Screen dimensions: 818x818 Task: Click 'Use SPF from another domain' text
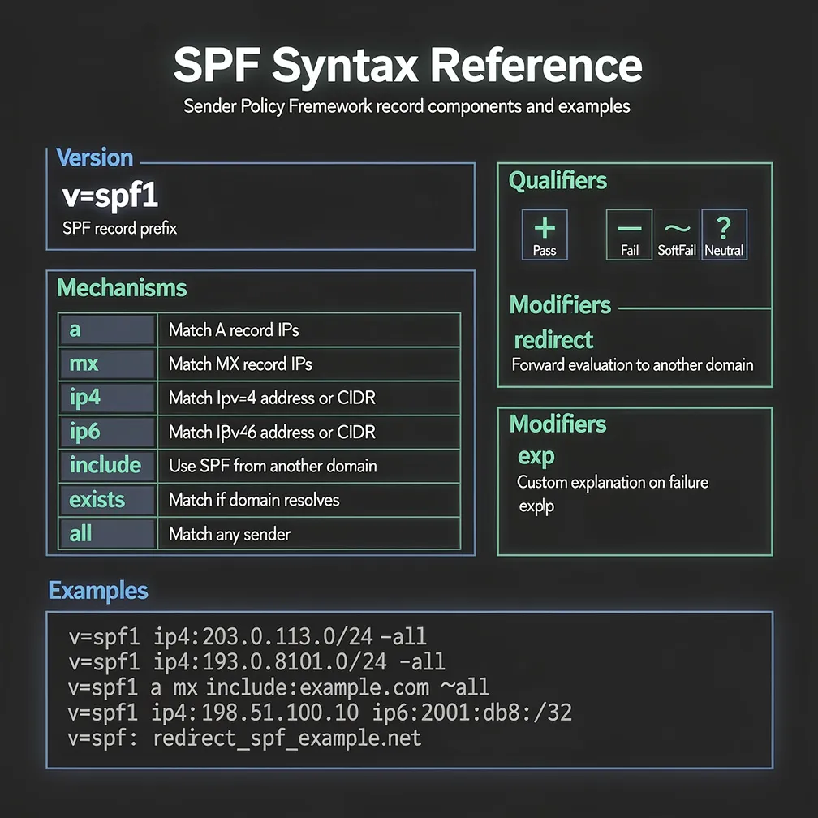pyautogui.click(x=273, y=466)
